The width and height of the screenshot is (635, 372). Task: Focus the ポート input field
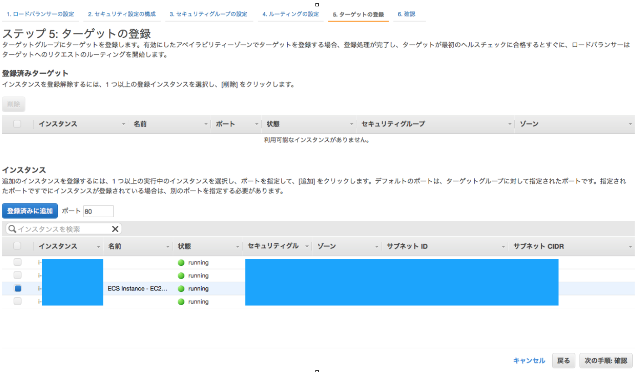pyautogui.click(x=98, y=211)
